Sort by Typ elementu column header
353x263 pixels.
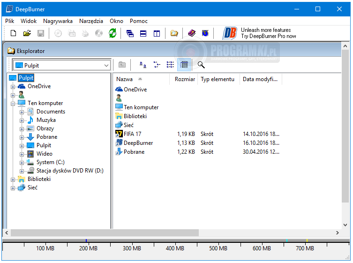(x=218, y=79)
